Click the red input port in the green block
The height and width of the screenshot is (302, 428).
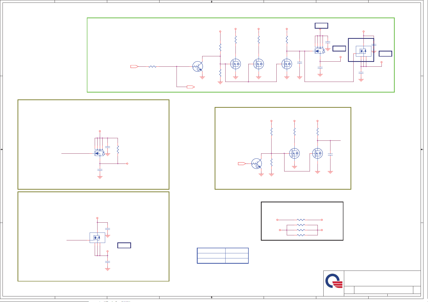click(x=134, y=66)
